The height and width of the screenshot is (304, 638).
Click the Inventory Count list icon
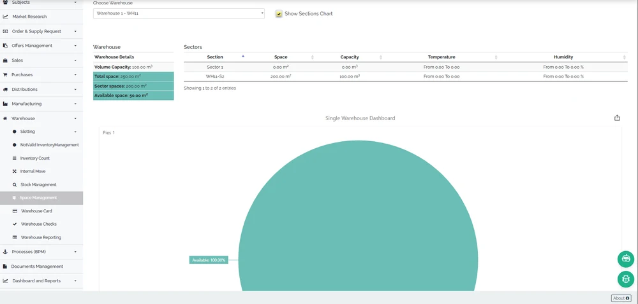pos(15,158)
